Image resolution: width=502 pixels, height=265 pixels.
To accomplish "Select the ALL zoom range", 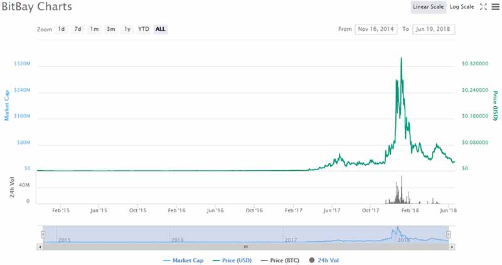I will pyautogui.click(x=161, y=29).
